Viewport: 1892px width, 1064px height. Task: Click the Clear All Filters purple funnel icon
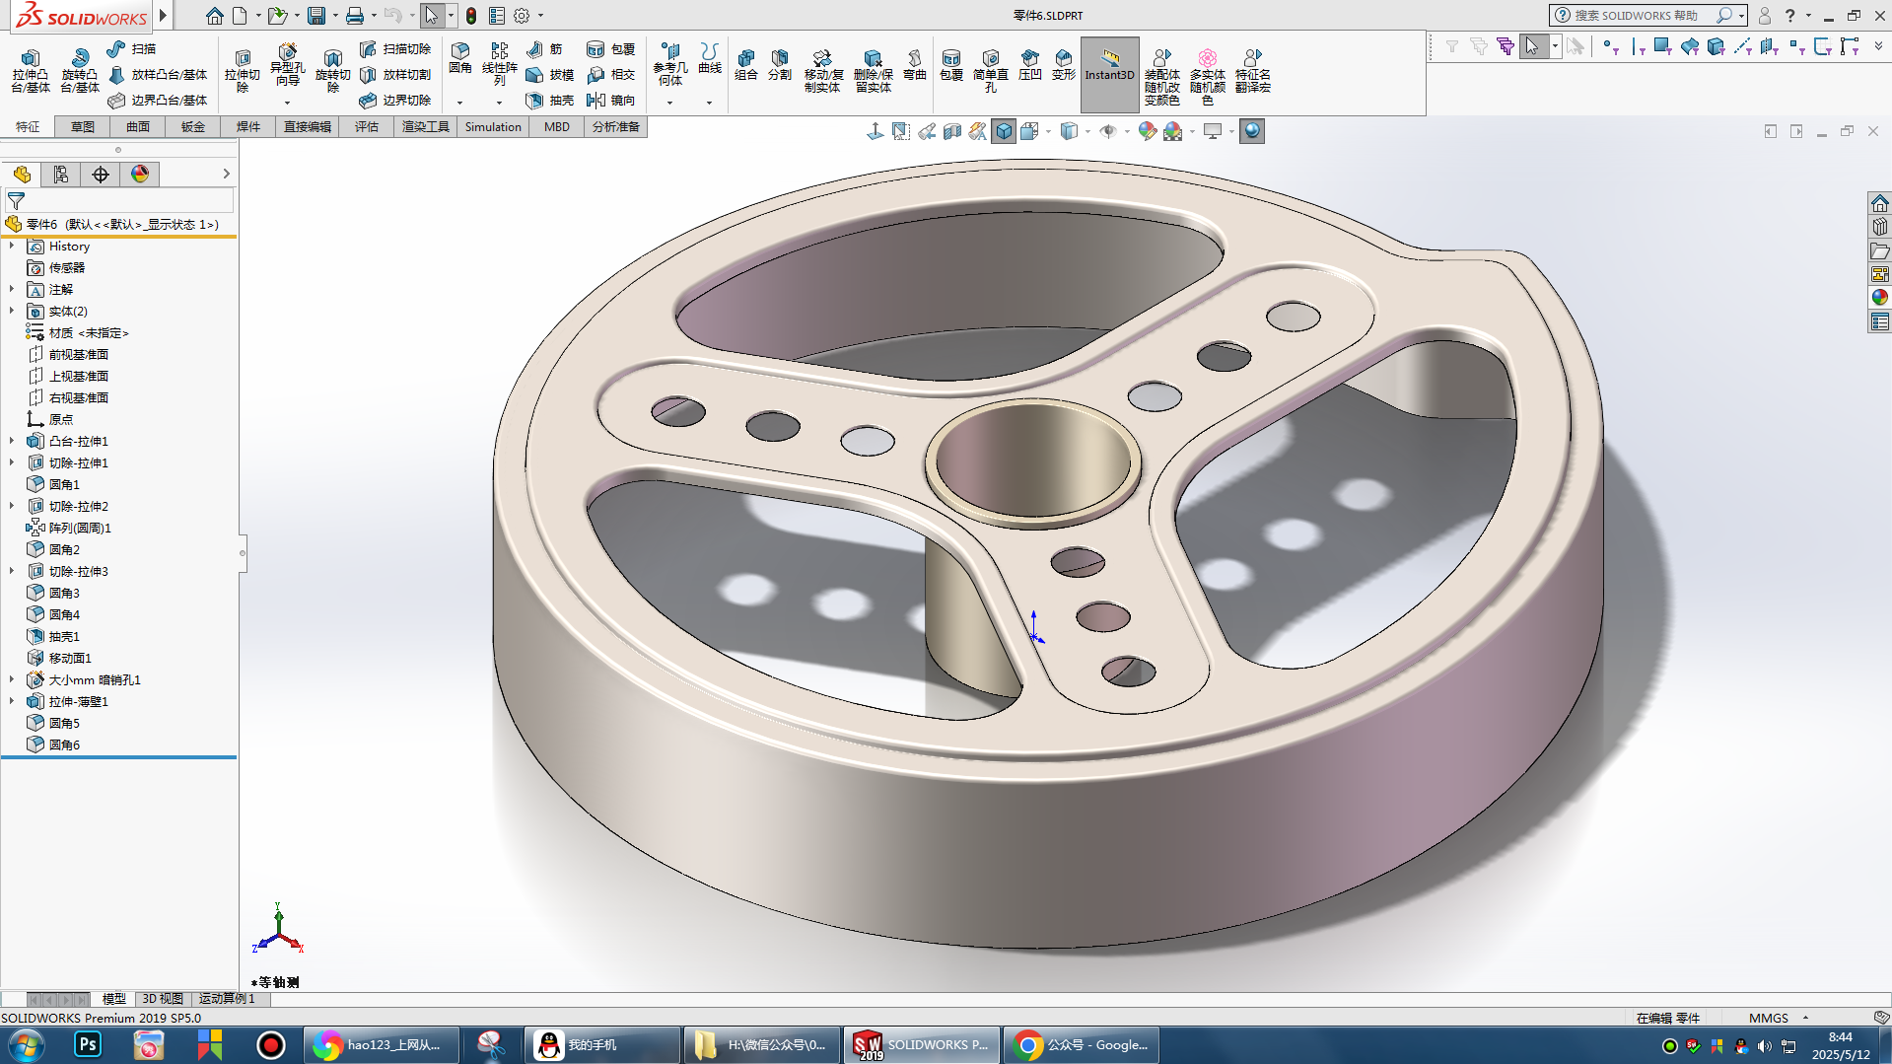point(1505,46)
